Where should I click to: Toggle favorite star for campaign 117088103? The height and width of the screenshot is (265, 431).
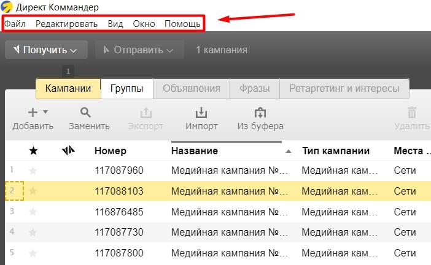(33, 191)
